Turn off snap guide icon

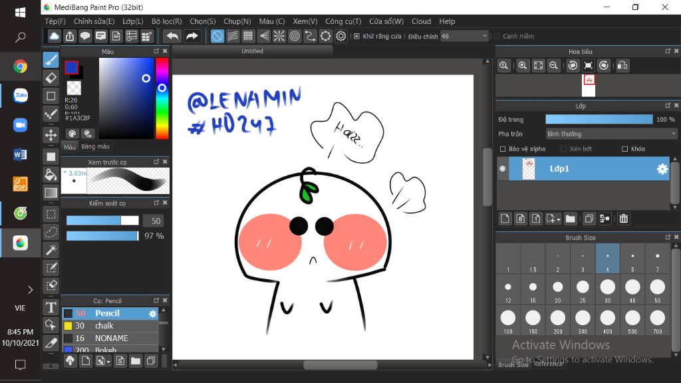[217, 36]
